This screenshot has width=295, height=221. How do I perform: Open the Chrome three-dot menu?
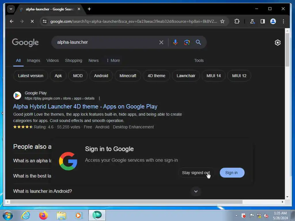coord(283,21)
